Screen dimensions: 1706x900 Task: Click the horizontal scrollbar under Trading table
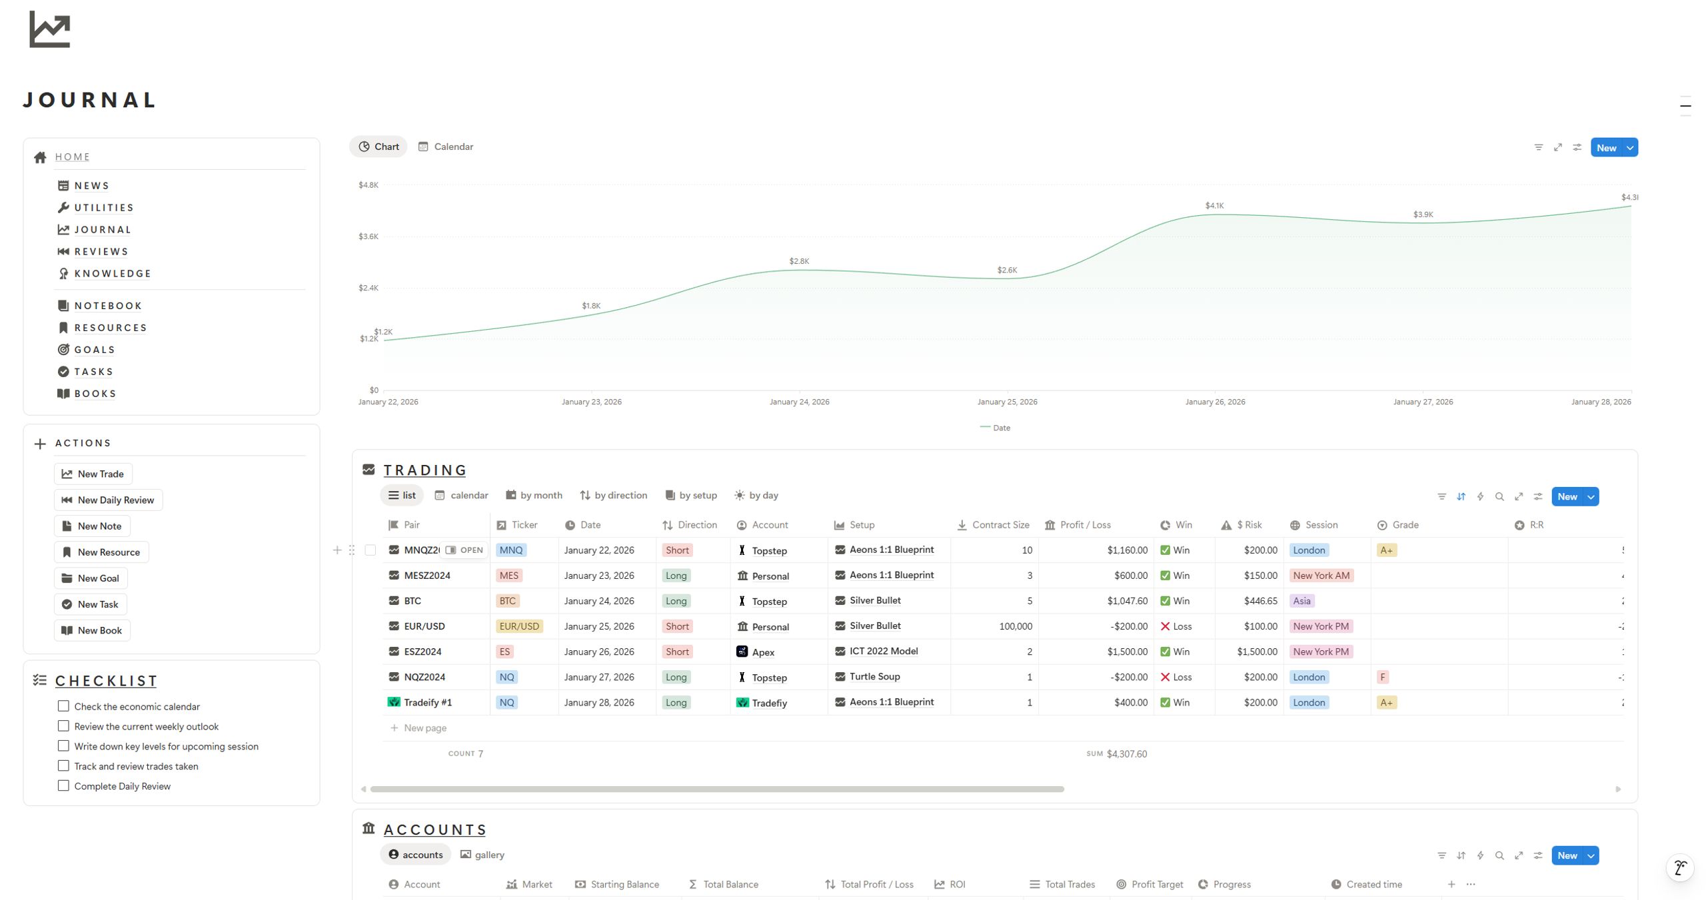point(717,789)
